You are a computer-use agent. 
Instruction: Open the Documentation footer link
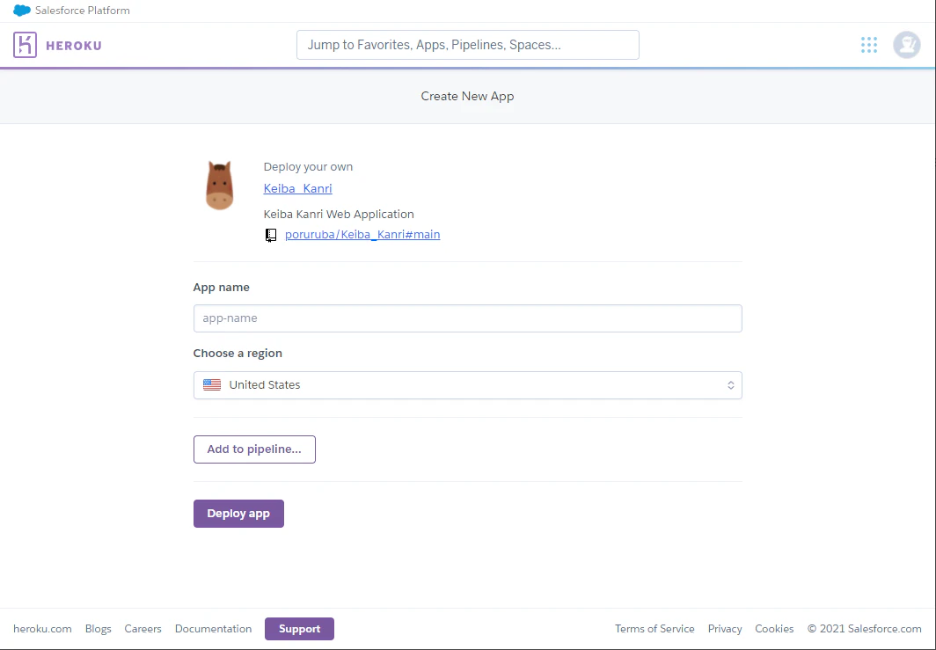click(213, 629)
